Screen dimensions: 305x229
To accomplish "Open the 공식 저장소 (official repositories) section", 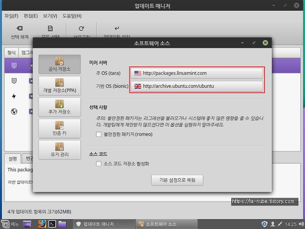I will [x=60, y=64].
